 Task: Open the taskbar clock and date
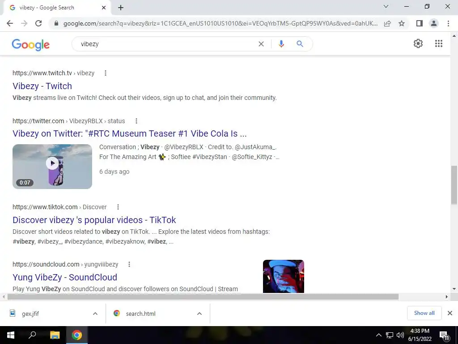(420, 335)
